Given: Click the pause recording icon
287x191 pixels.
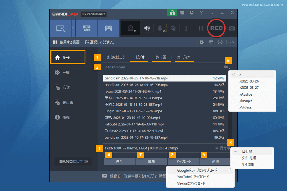Looking at the screenshot, I should point(201,28).
